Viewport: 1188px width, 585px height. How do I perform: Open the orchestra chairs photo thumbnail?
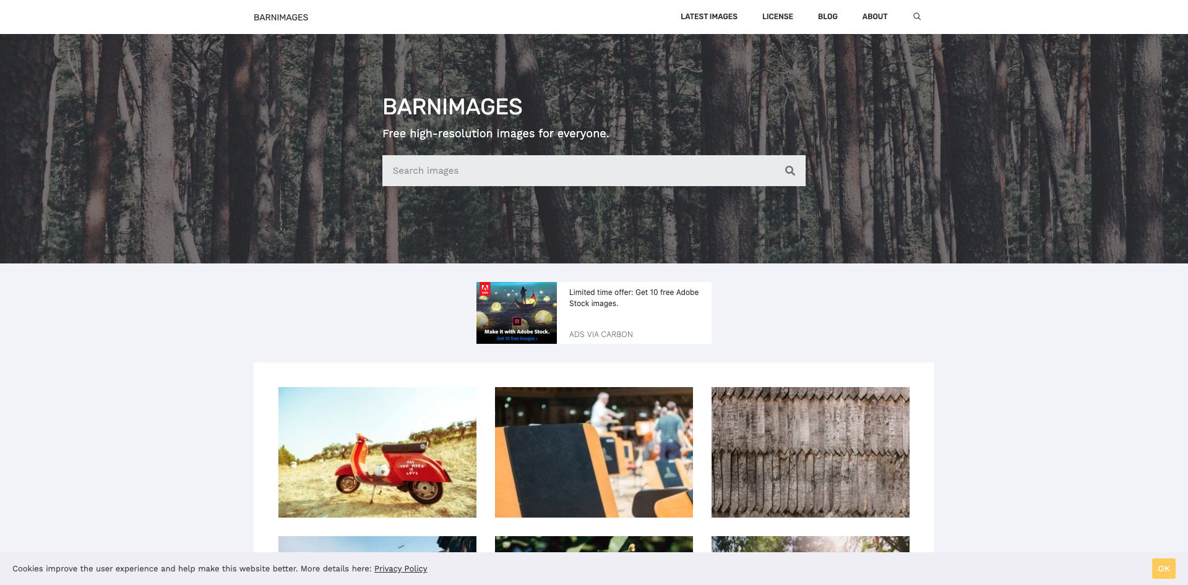594,452
